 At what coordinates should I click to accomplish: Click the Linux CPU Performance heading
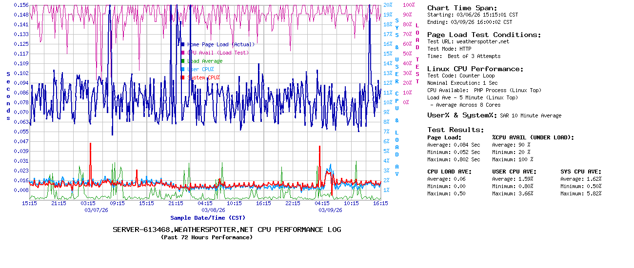click(x=475, y=69)
